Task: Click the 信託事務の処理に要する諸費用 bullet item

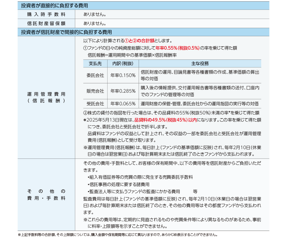Action: tap(118, 184)
